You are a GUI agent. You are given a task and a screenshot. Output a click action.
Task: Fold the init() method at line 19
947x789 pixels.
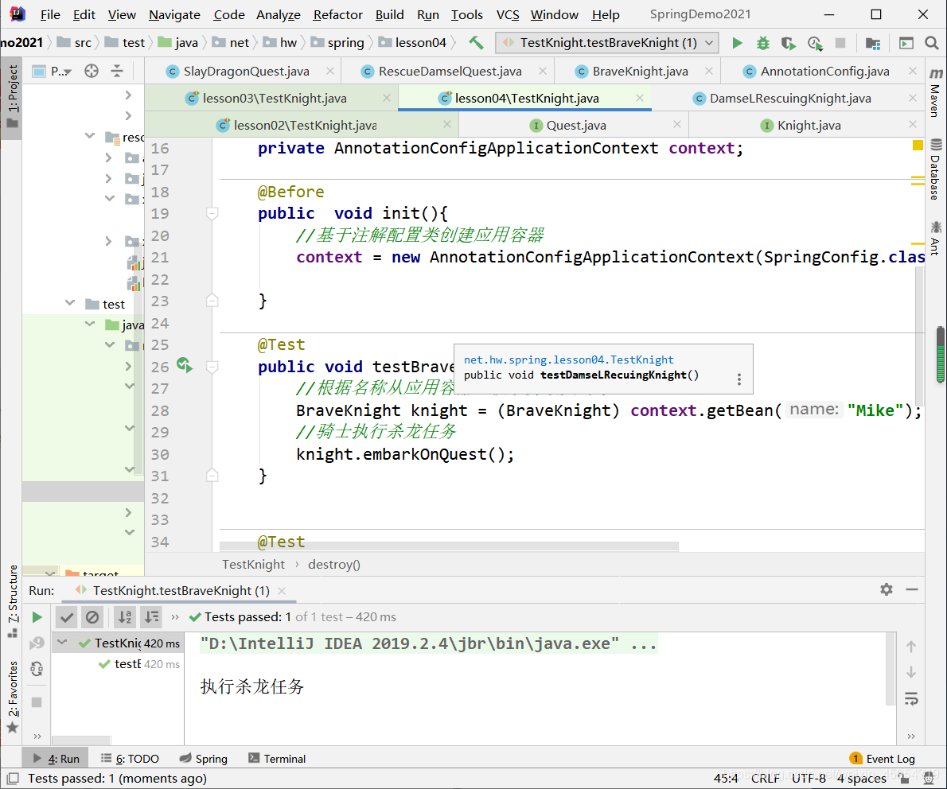[x=212, y=213]
